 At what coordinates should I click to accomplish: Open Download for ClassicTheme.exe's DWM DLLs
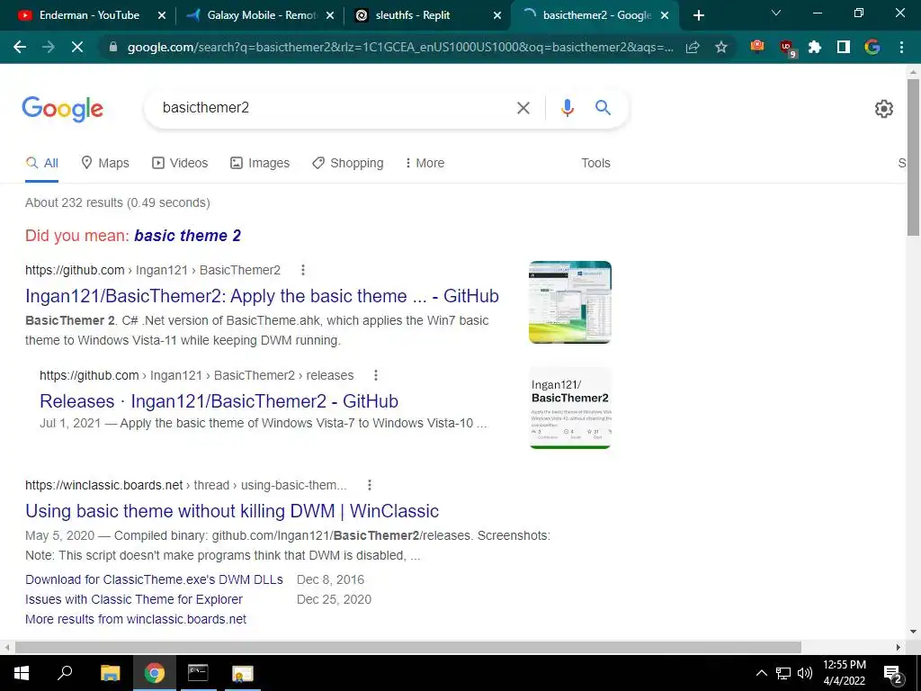pyautogui.click(x=154, y=580)
